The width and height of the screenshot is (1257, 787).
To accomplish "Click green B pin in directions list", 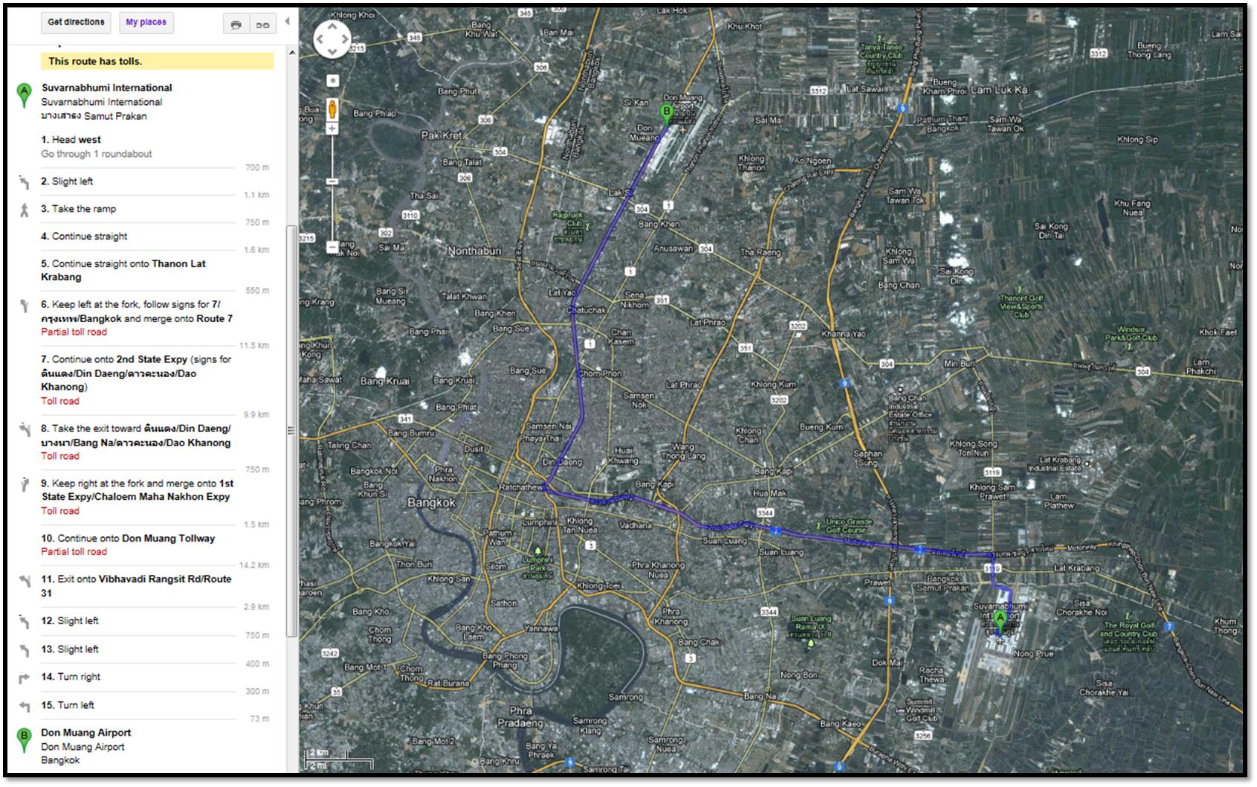I will (x=25, y=740).
